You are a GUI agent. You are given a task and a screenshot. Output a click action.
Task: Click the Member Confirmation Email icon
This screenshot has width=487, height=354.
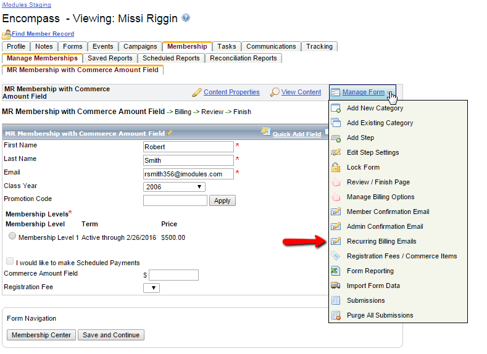tap(336, 212)
